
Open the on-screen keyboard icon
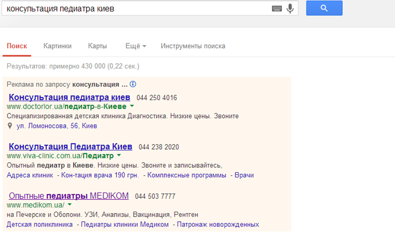(x=276, y=8)
